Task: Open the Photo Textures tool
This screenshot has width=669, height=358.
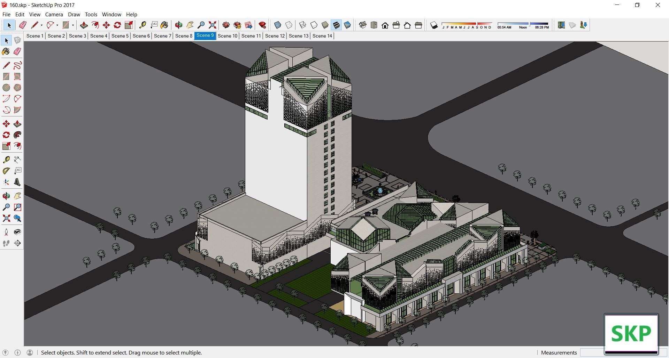Action: 584,25
